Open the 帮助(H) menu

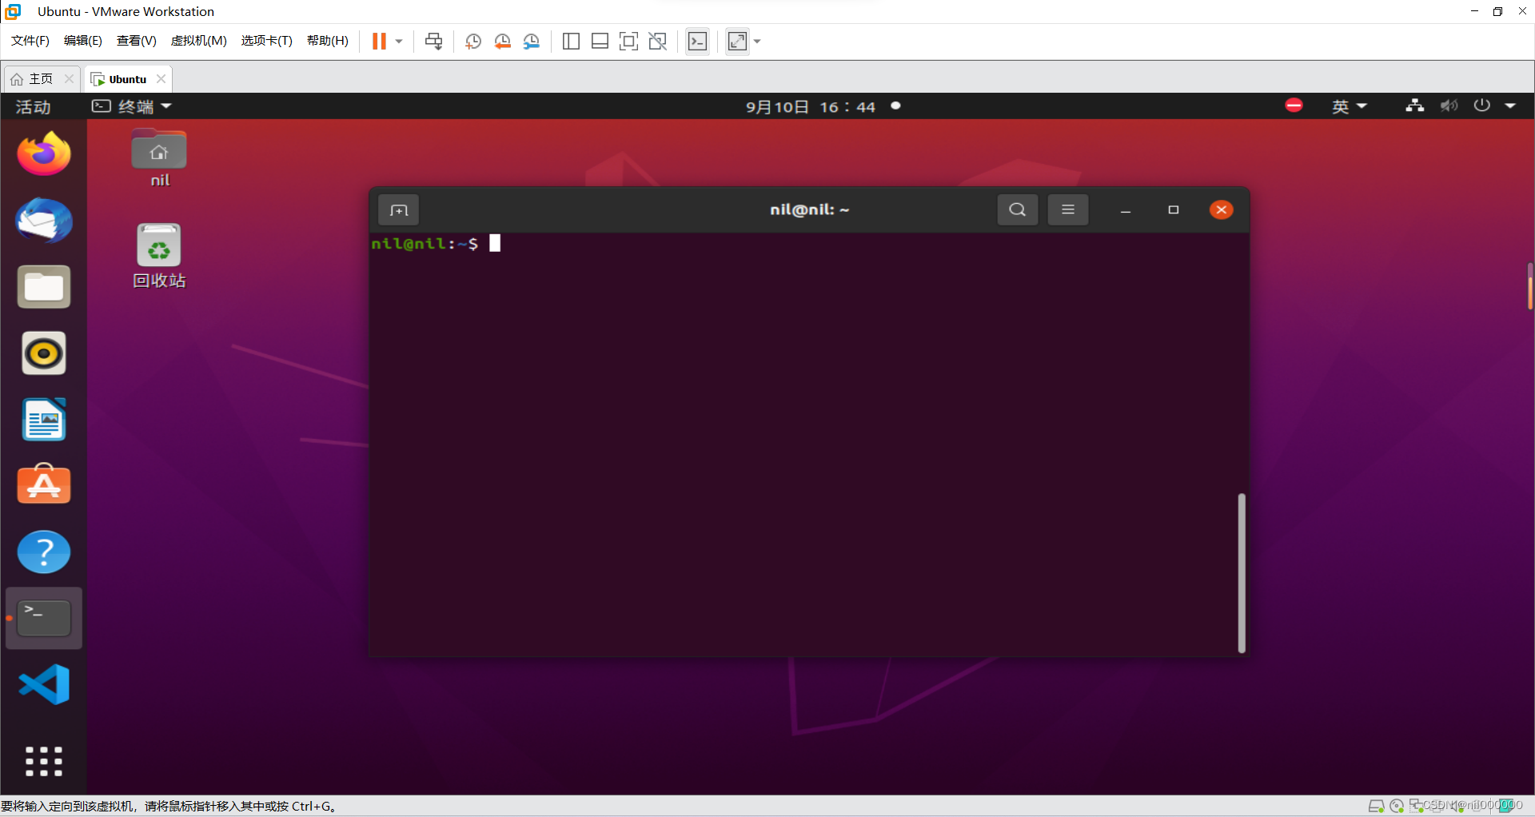pos(328,41)
